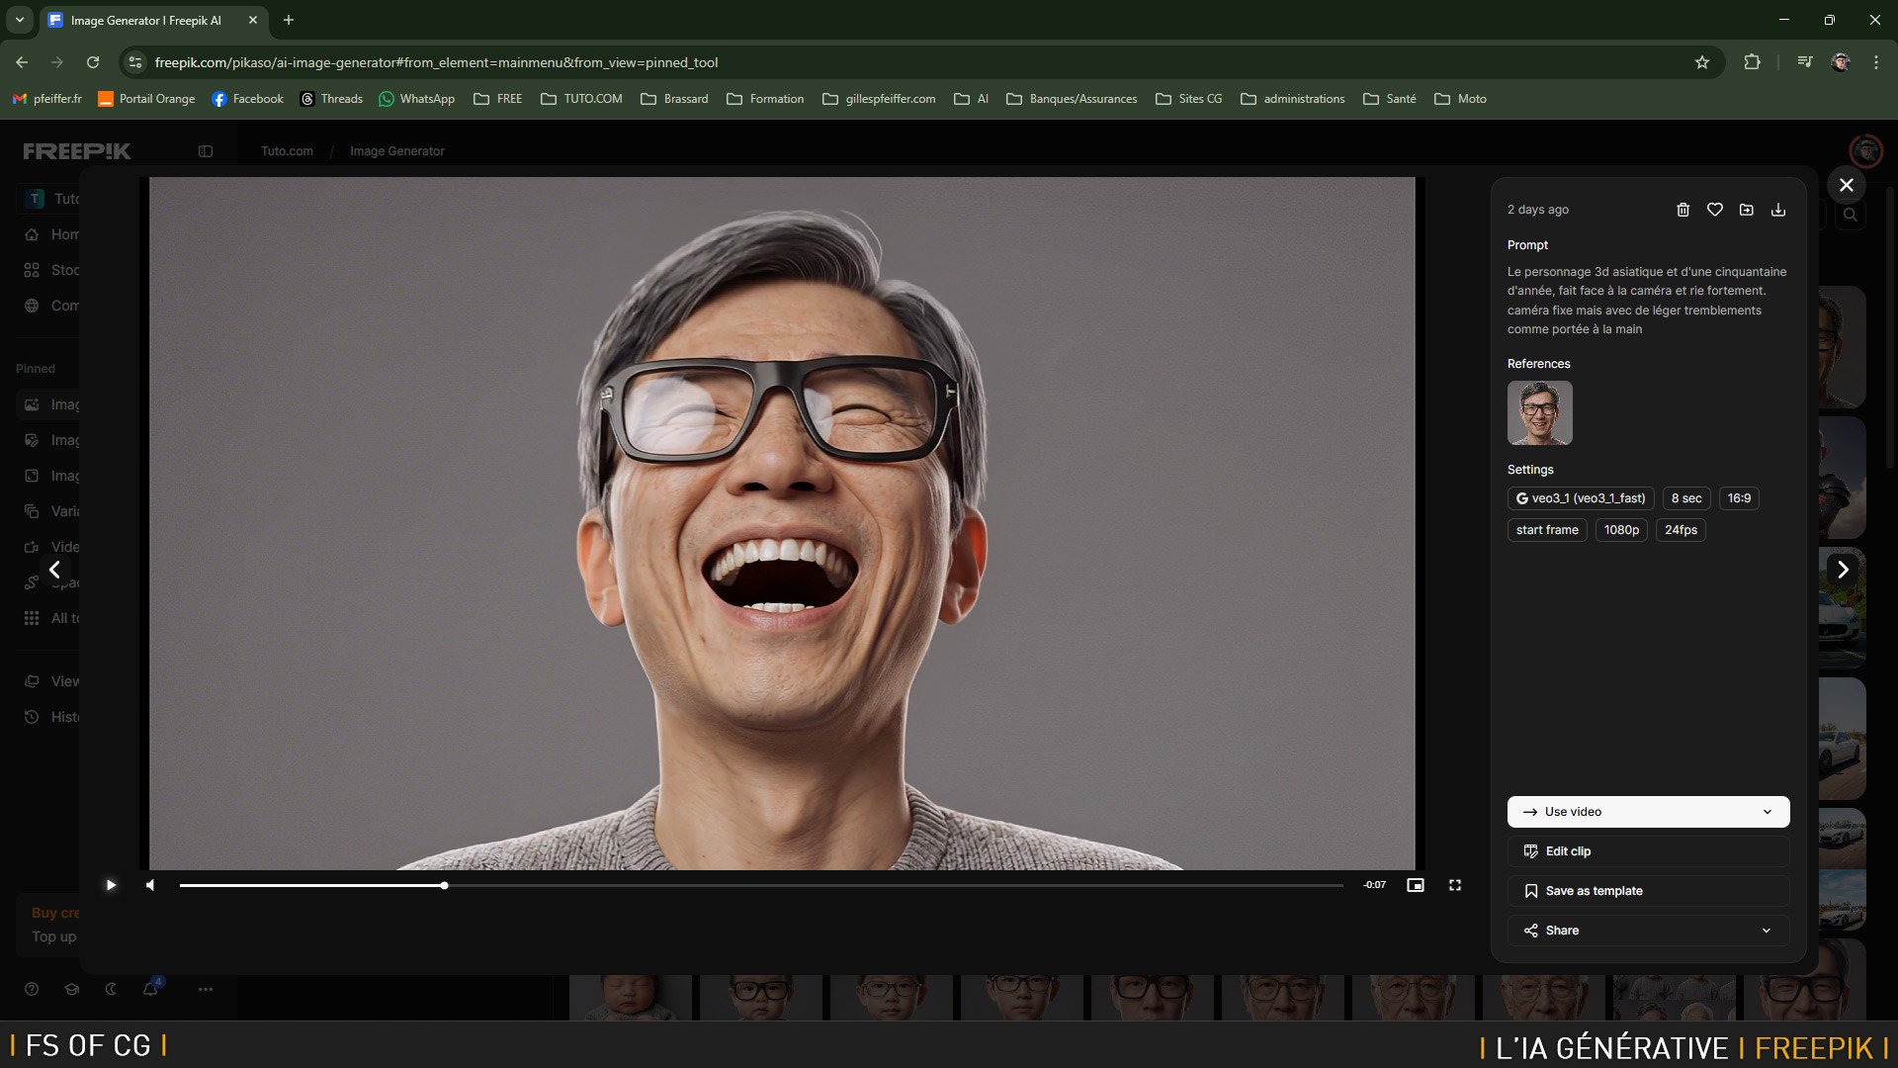Screen dimensions: 1898x1068
Task: Toggle dark mode moon icon
Action: tap(111, 989)
